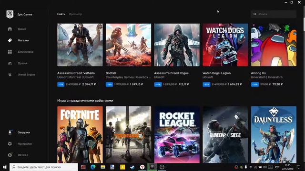
Task: Click the РУС language indicator in tray
Action: click(277, 167)
